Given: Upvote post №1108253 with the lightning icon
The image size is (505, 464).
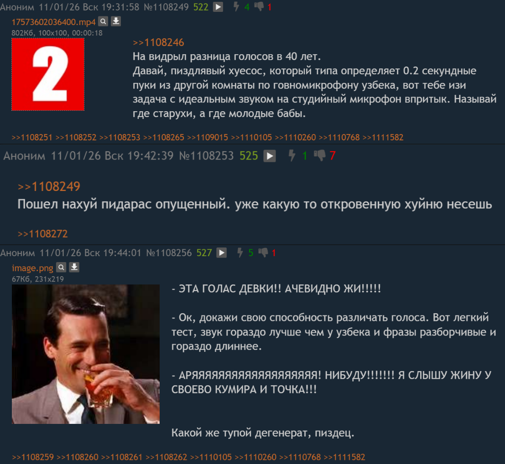Looking at the screenshot, I should pos(292,155).
